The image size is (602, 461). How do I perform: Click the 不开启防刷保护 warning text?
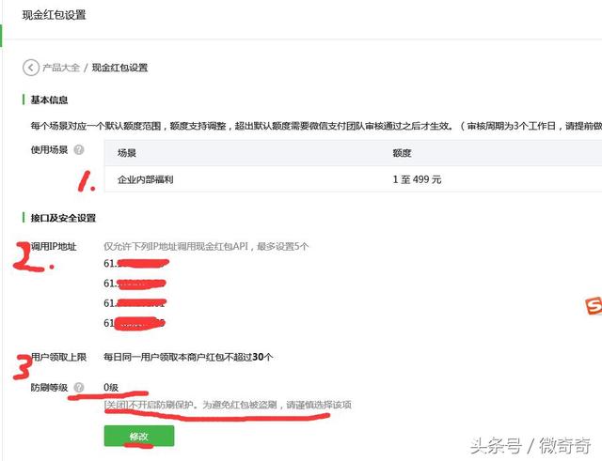point(228,405)
